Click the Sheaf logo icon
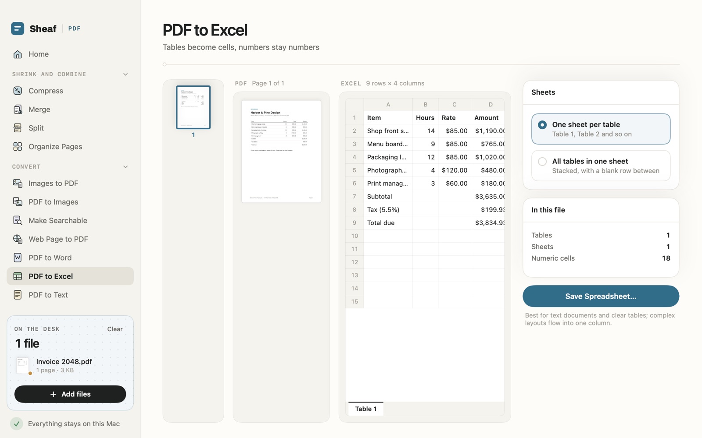Screen dimensions: 702x438 click(x=18, y=28)
